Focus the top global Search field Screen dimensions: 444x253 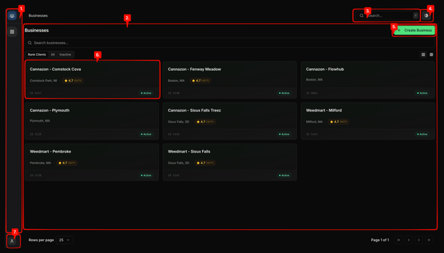pyautogui.click(x=387, y=16)
